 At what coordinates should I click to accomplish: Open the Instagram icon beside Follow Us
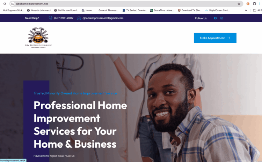pyautogui.click(x=221, y=18)
